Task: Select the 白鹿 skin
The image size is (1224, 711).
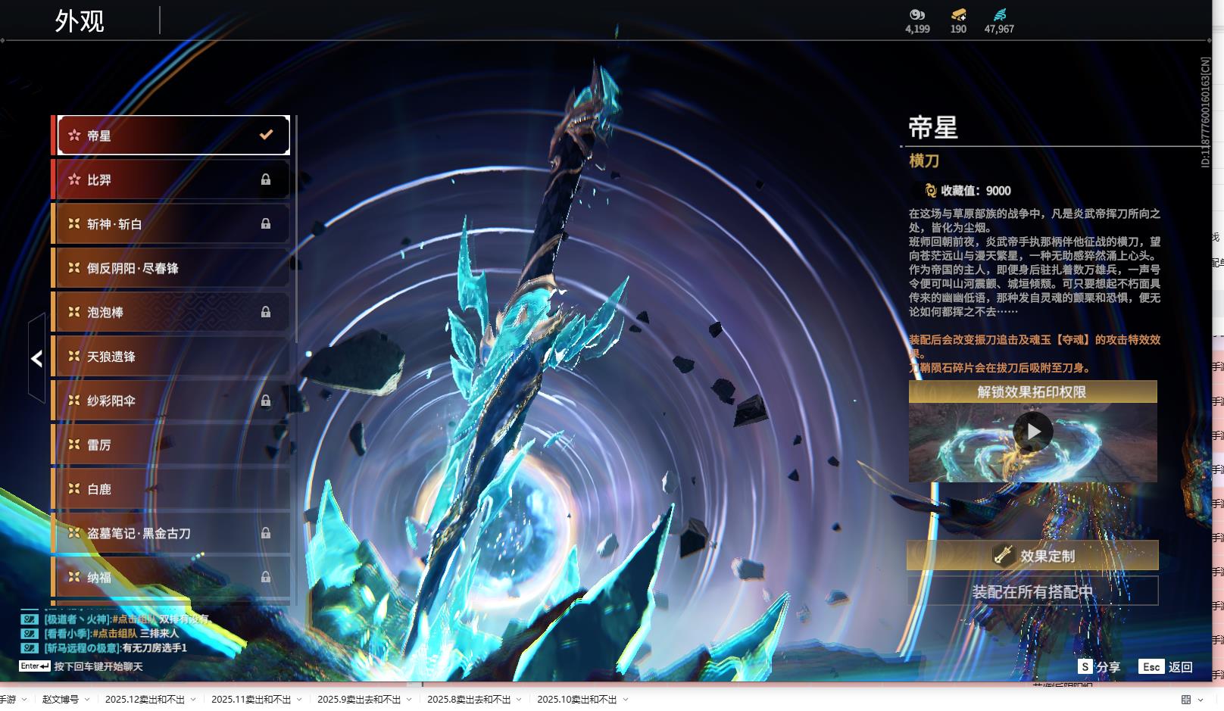Action: pyautogui.click(x=171, y=489)
